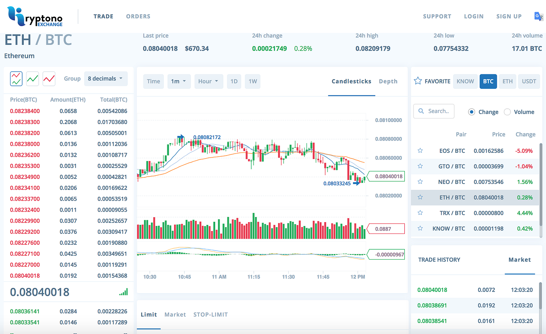Image resolution: width=546 pixels, height=334 pixels.
Task: Switch to the Depth chart tab
Action: point(388,81)
